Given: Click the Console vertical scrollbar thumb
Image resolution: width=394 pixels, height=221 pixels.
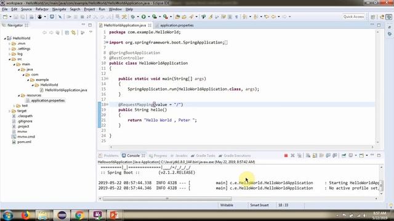Looking at the screenshot, I should point(381,185).
